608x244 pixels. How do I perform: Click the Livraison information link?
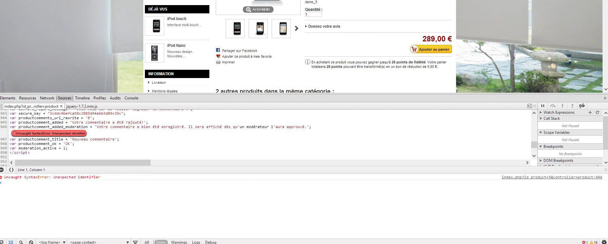tap(159, 83)
